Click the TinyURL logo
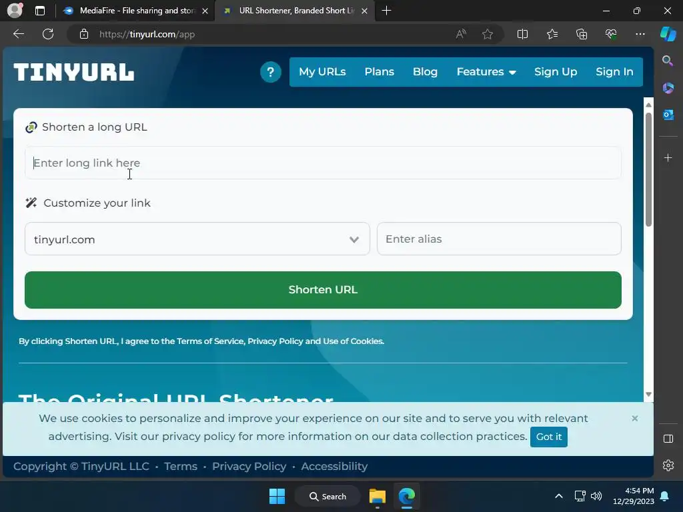The width and height of the screenshot is (683, 512). coord(73,72)
